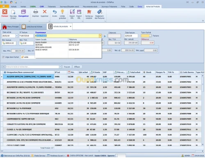
Task: Click the horizontal scrollbar under the grid
Action: [x=99, y=151]
